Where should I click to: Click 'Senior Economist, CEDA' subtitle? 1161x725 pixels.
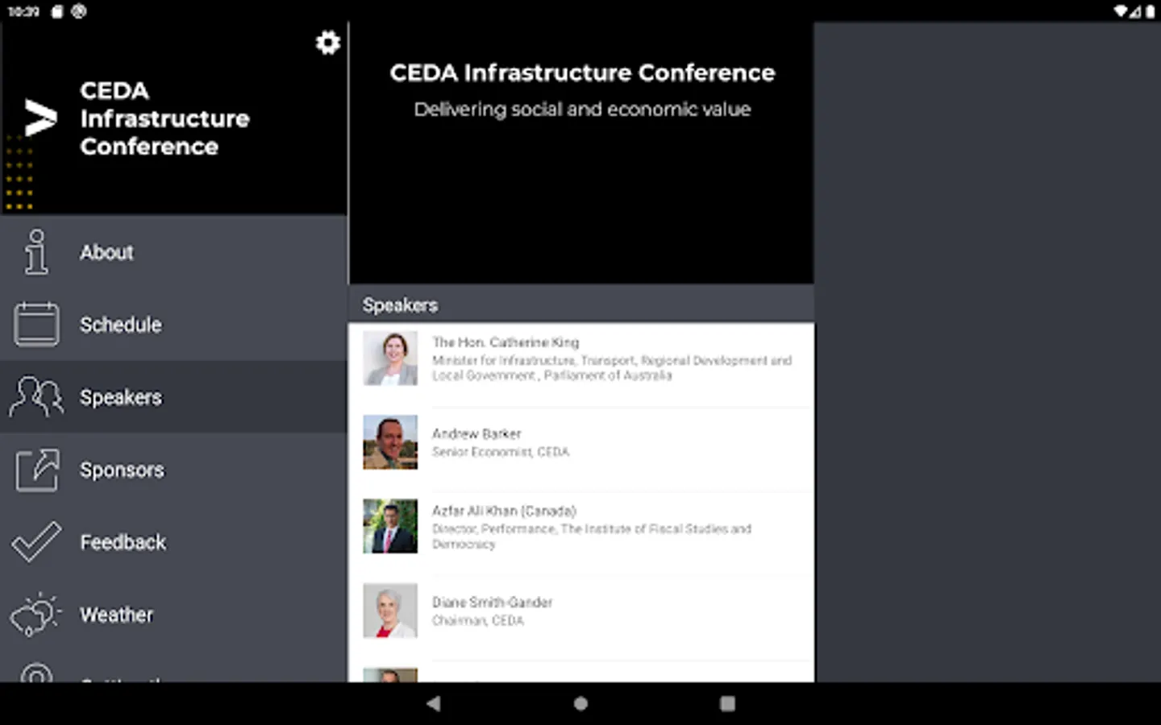coord(501,452)
